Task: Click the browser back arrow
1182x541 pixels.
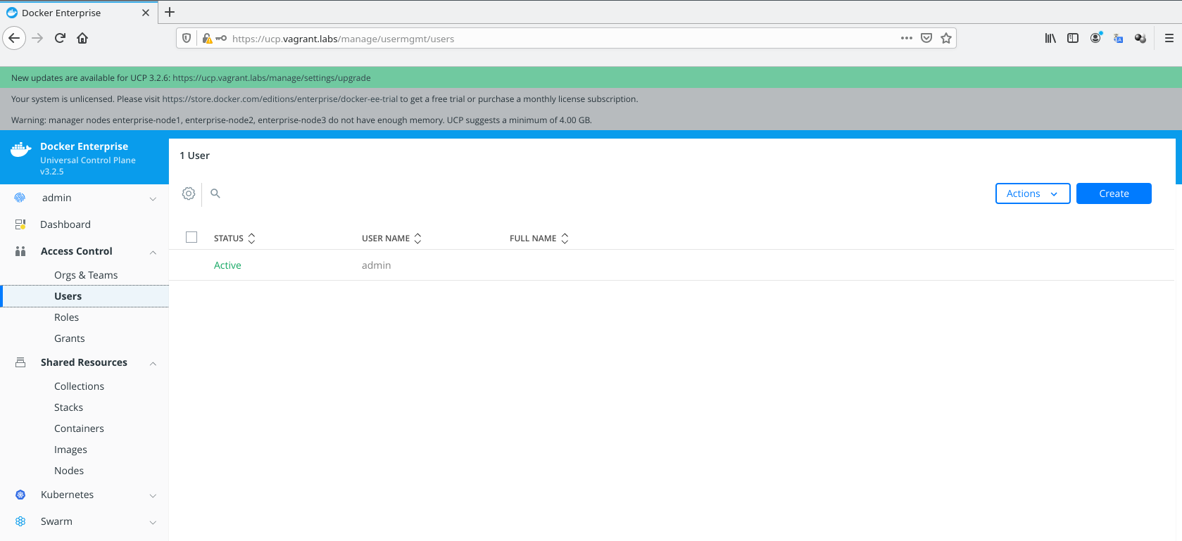Action: click(14, 38)
